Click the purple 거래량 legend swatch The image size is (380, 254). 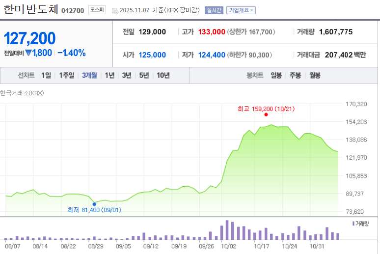coord(353,224)
